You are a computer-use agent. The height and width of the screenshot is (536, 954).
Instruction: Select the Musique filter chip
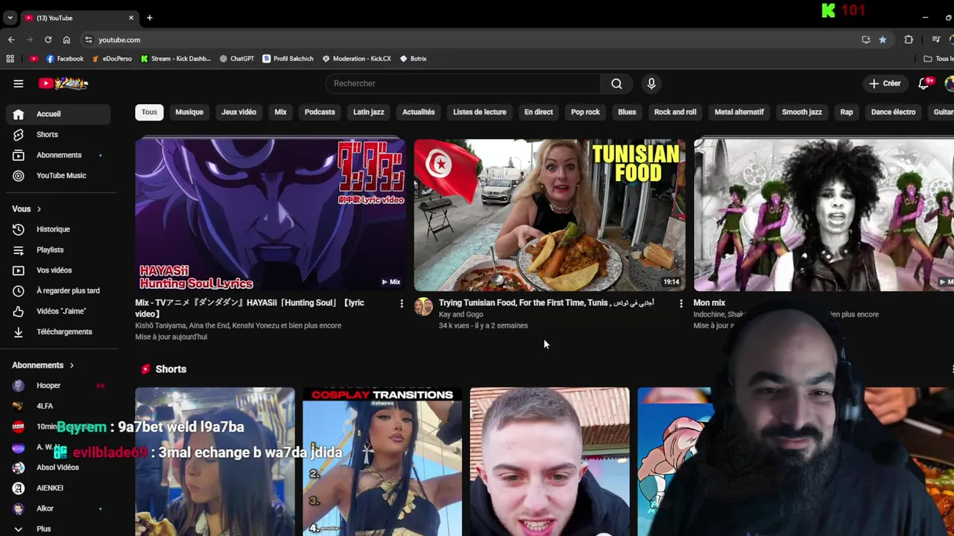point(189,112)
